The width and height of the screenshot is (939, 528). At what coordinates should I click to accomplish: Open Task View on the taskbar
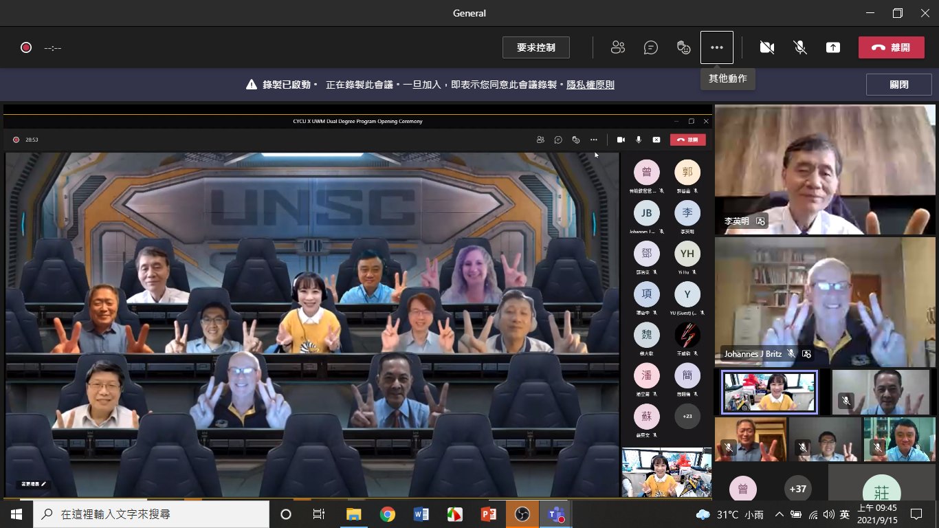click(x=319, y=514)
